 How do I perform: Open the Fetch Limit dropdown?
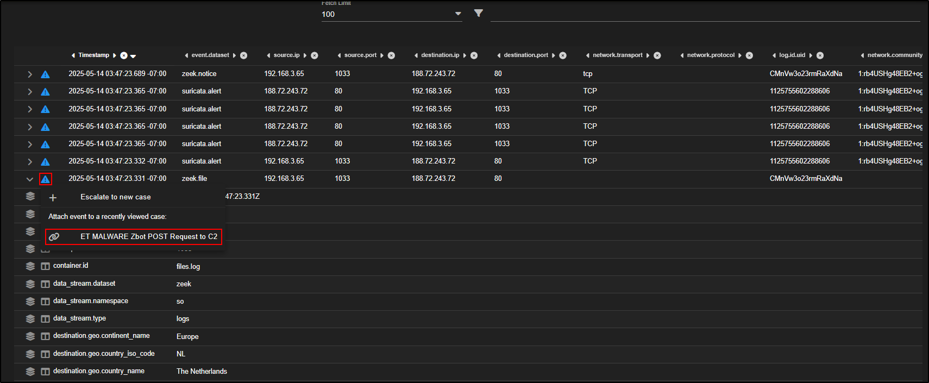[457, 14]
